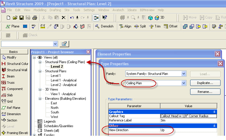Click the Move tool in toolbar
226x140 pixels.
(190, 18)
